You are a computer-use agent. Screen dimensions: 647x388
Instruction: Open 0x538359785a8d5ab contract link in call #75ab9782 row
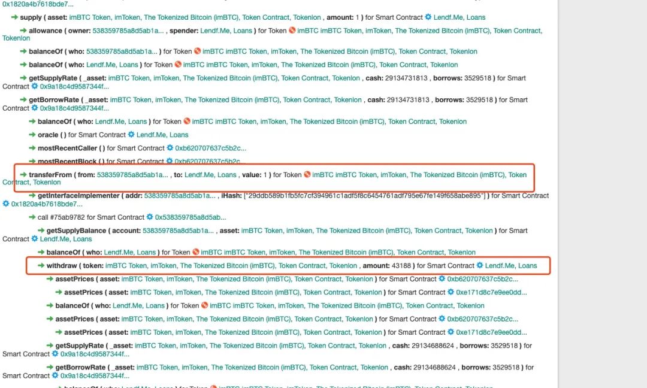pyautogui.click(x=191, y=217)
